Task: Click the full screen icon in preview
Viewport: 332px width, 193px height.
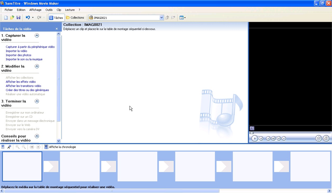Action: click(252, 128)
